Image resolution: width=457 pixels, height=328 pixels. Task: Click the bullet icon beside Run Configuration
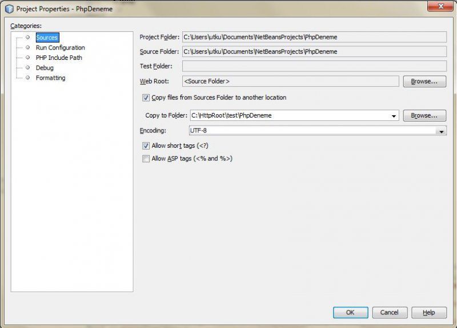tap(27, 48)
